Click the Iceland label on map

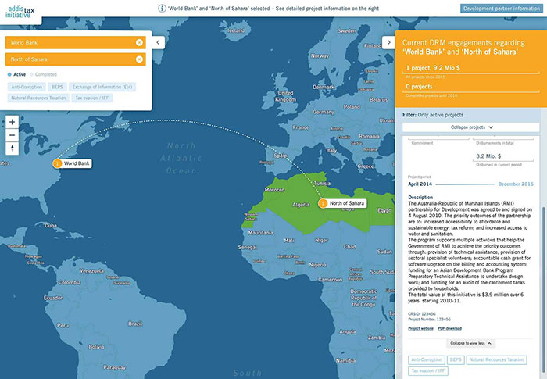(x=236, y=30)
